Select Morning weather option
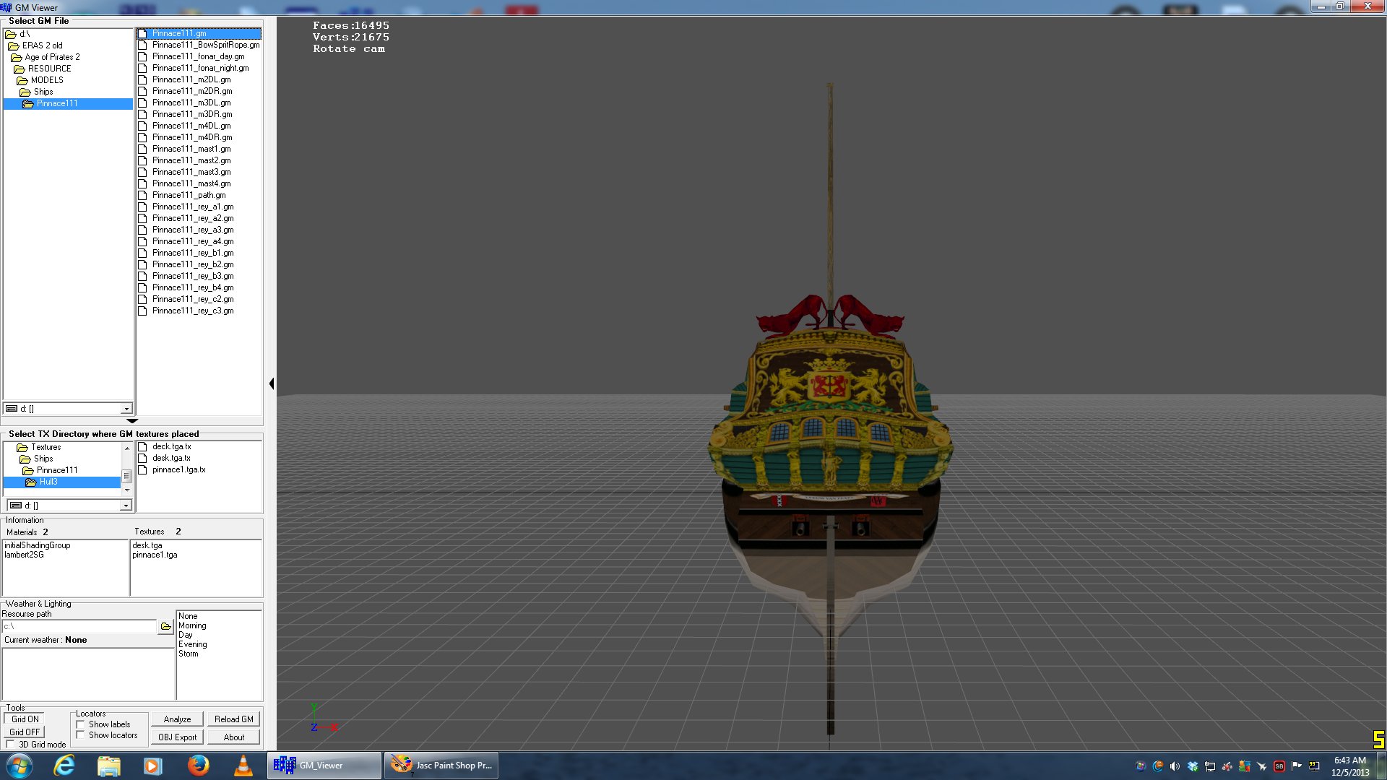The width and height of the screenshot is (1387, 780). pyautogui.click(x=192, y=625)
